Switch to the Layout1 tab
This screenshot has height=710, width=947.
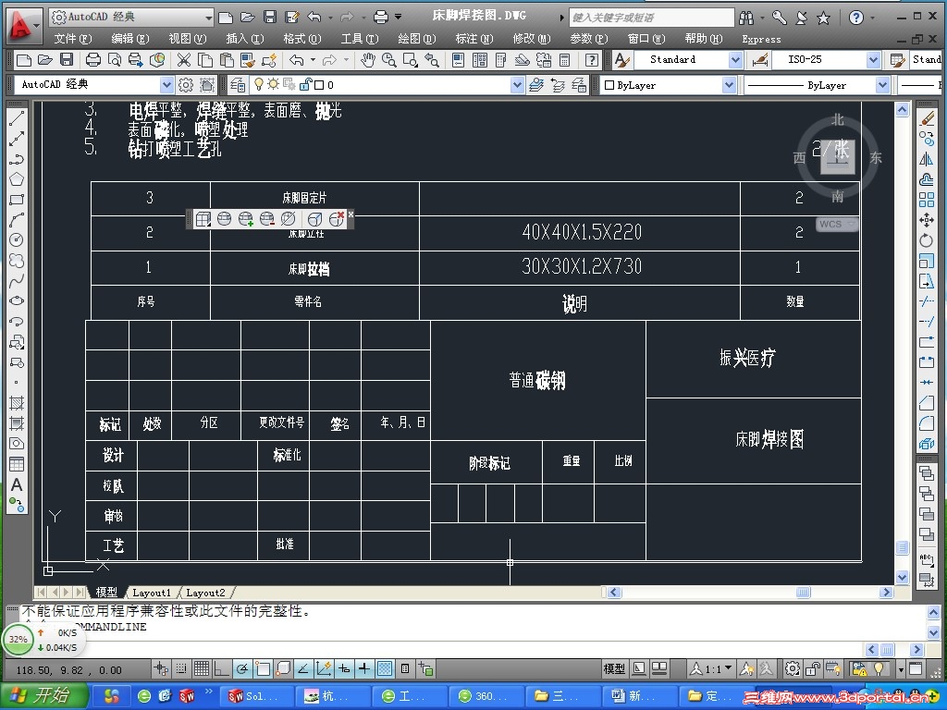[x=152, y=592]
